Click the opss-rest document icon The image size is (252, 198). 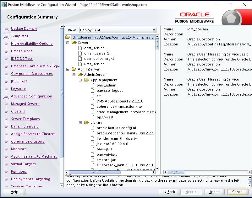(93, 117)
